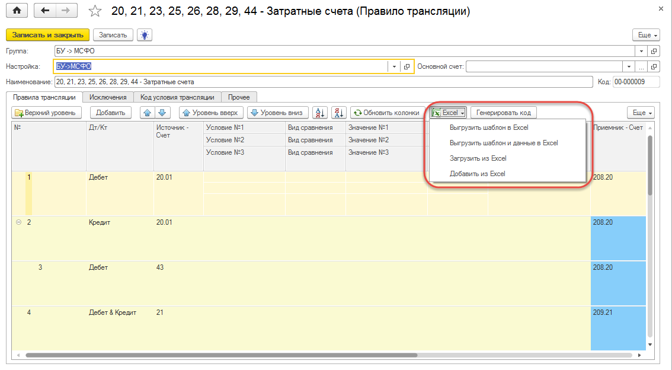Click the Home icon button
The height and width of the screenshot is (370, 672).
17,11
